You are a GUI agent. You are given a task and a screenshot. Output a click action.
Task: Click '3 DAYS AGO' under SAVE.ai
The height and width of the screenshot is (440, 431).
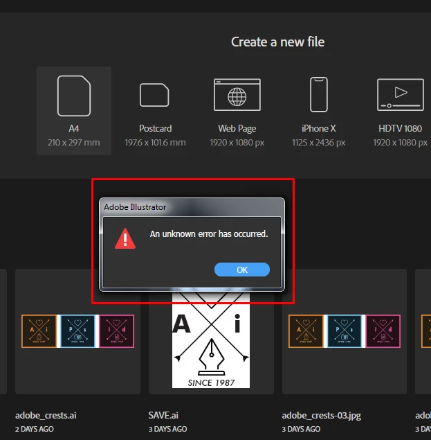click(x=167, y=429)
